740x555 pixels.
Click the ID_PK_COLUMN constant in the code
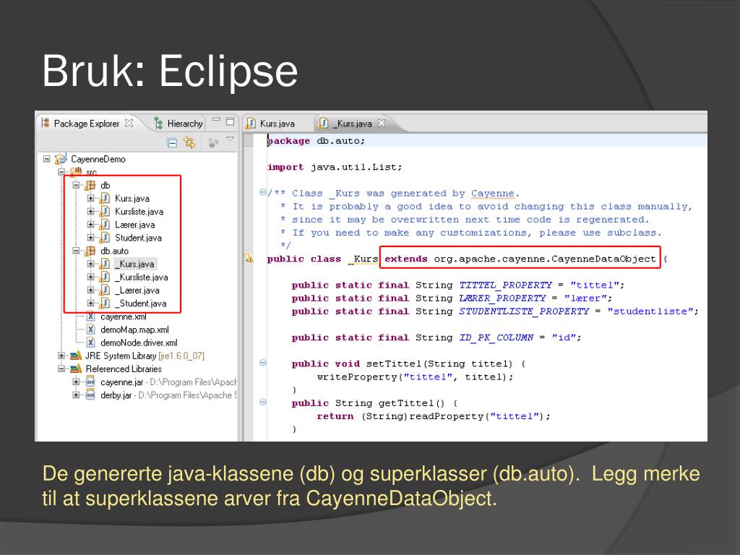[496, 337]
